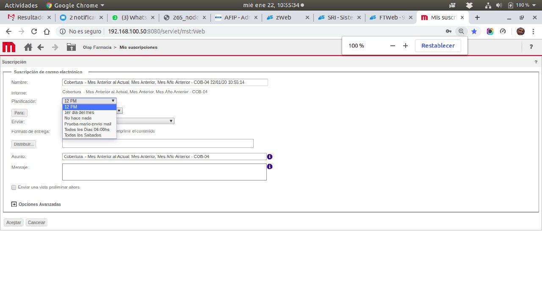Select 'Todos los Sabados' from schedule list
The height and width of the screenshot is (305, 542).
[x=83, y=135]
